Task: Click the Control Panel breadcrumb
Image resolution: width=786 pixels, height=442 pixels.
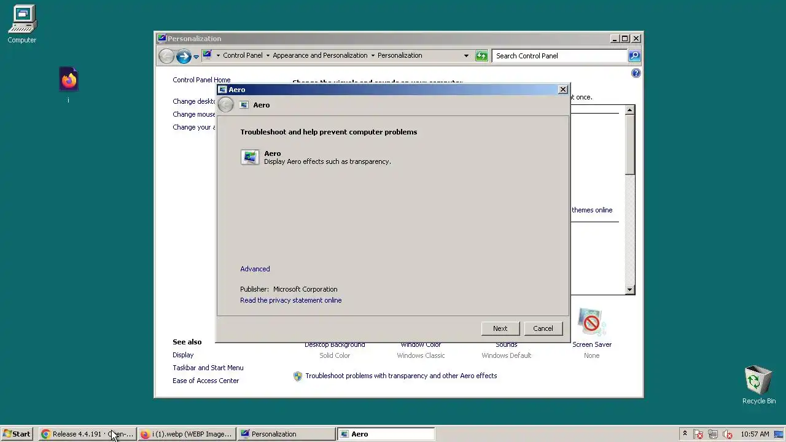Action: coord(243,55)
